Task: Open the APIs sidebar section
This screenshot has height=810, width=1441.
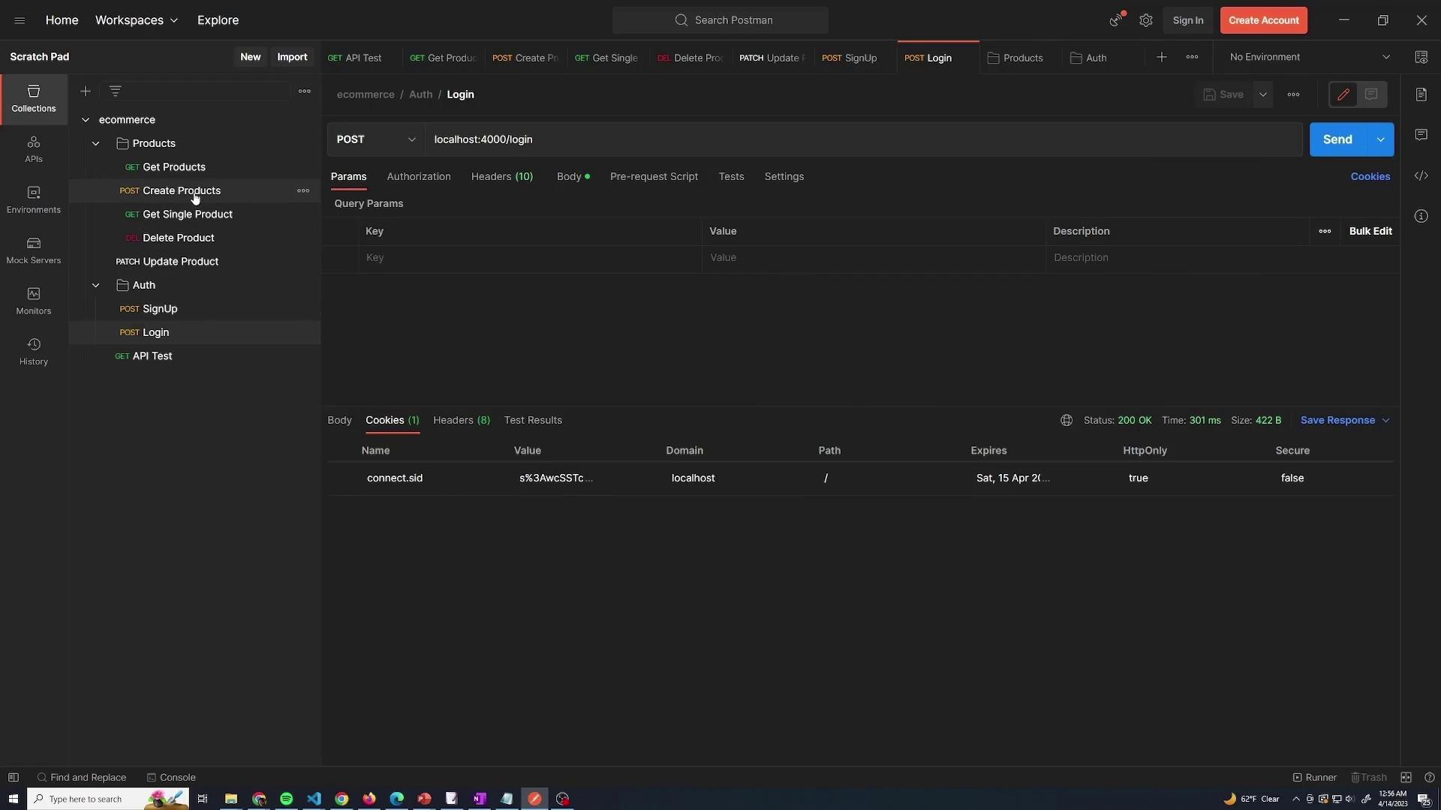Action: (x=33, y=148)
